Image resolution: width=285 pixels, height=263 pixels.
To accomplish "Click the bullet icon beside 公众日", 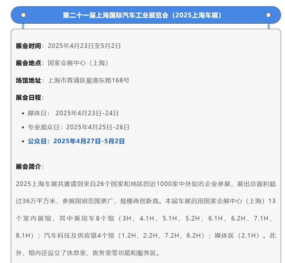I will (x=23, y=141).
